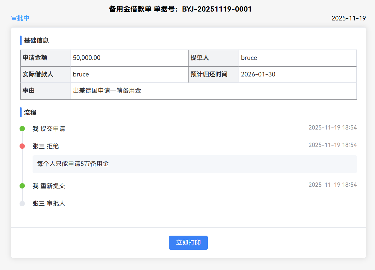Select the 基础信息 section heading
375x270 pixels.
[x=36, y=40]
